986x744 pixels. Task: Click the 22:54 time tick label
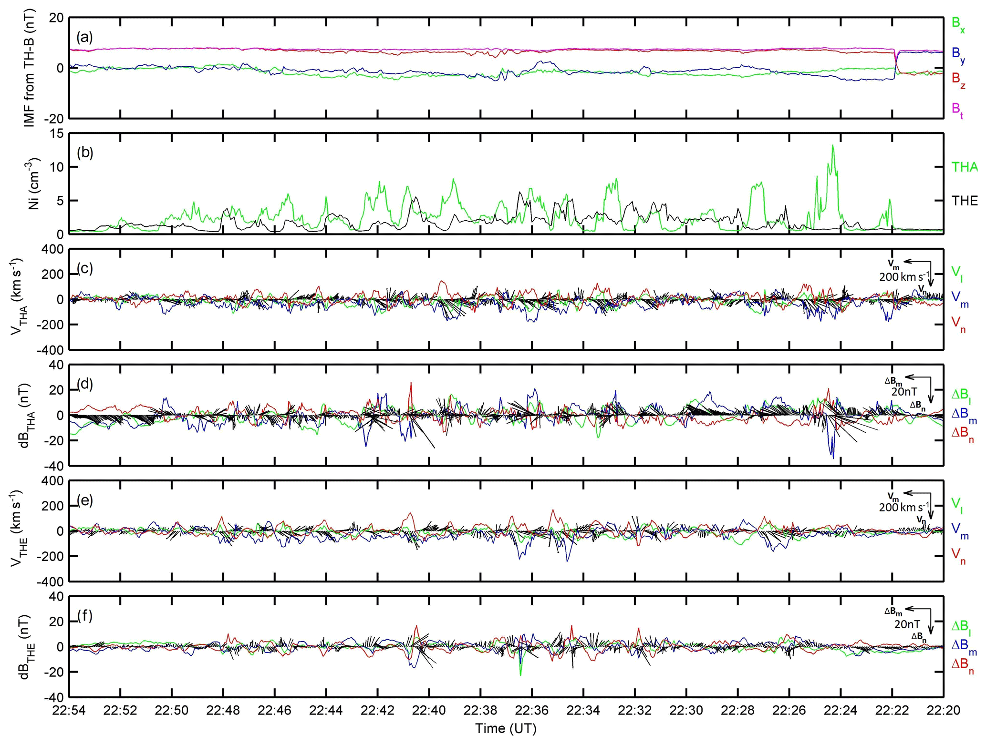click(69, 711)
